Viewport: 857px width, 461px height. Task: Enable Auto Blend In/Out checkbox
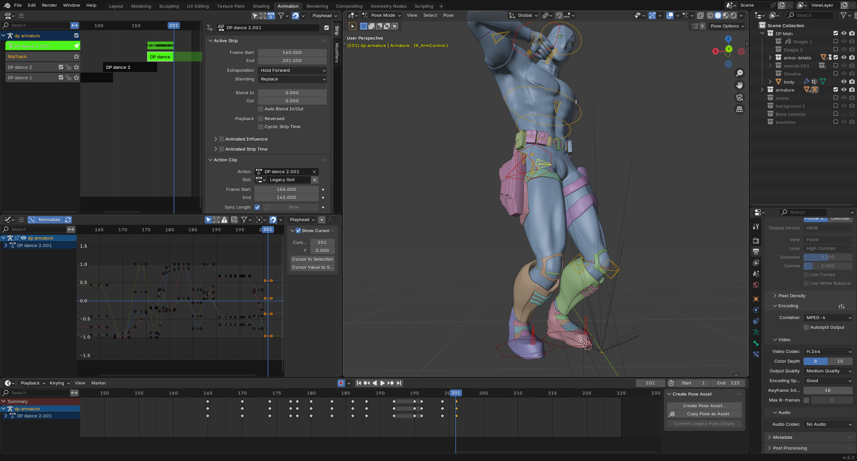point(260,109)
